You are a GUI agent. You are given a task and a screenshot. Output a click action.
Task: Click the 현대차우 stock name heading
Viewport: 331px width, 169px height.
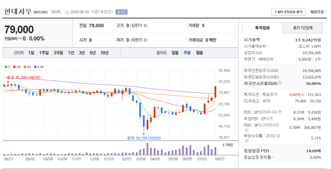[18, 12]
